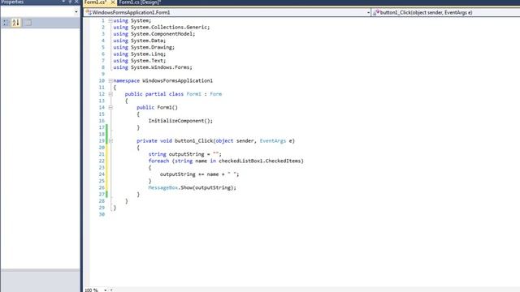
Task: Collapse the namespace WindowsFormsApplication1 block
Action: (110, 81)
